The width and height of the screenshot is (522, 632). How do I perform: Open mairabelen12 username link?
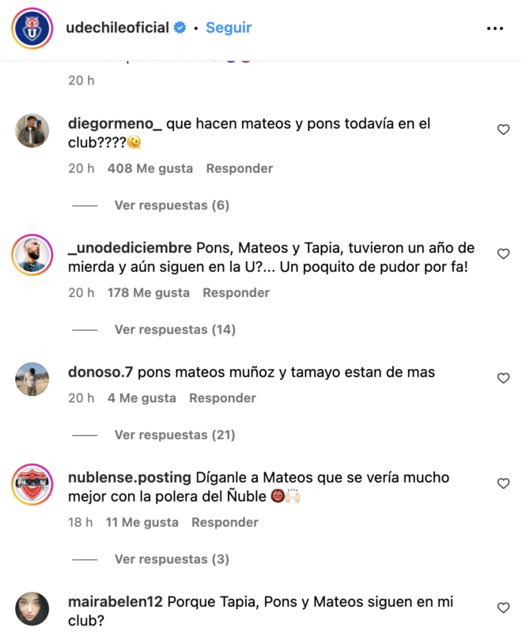115,602
